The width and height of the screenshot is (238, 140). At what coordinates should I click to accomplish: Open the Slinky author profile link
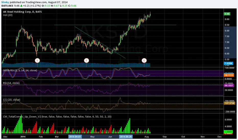[5, 2]
